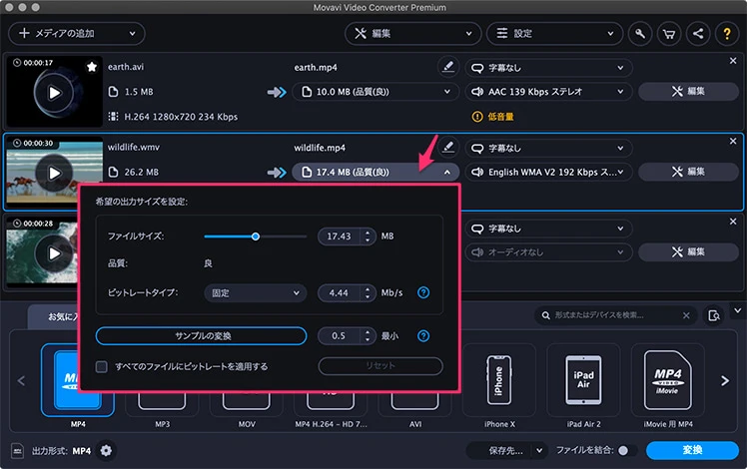Screen dimensions: 747x469
Task: Open help via the question mark button
Action: point(727,34)
